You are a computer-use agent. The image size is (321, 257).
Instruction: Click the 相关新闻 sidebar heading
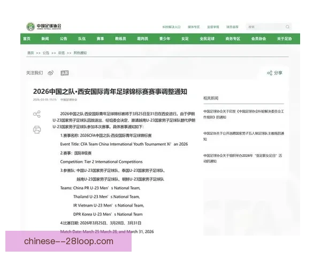point(211,98)
